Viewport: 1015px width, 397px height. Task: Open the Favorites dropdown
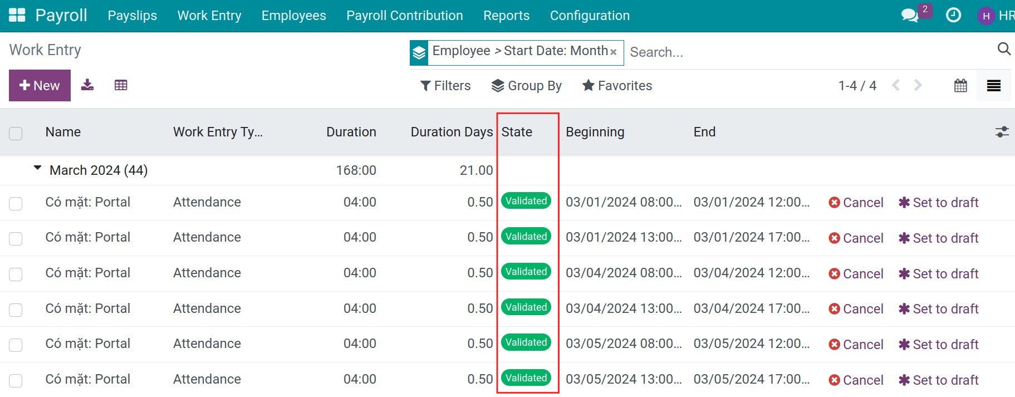click(x=617, y=86)
